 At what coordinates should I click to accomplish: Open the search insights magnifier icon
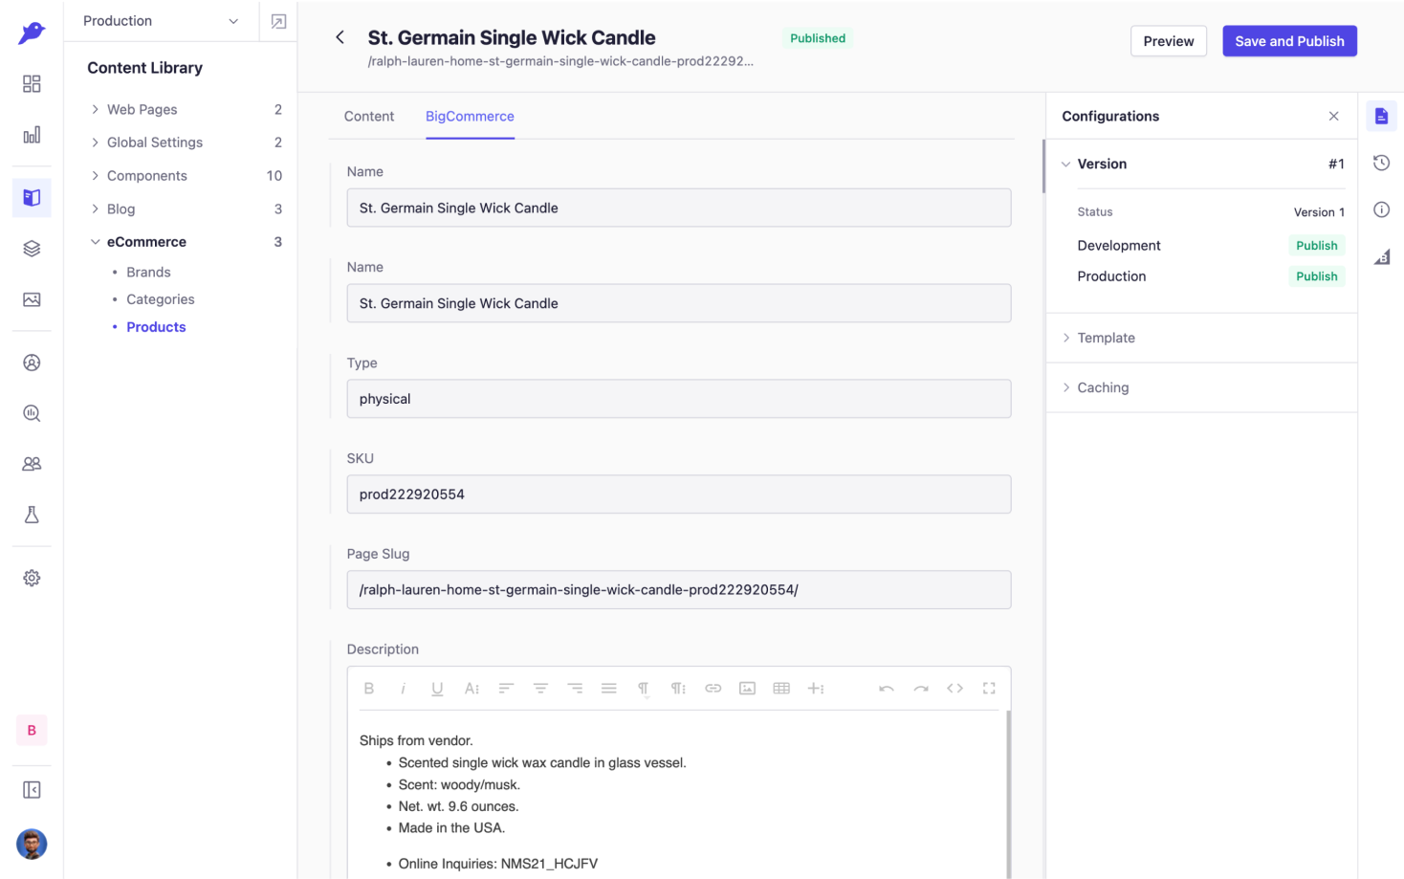click(x=32, y=413)
